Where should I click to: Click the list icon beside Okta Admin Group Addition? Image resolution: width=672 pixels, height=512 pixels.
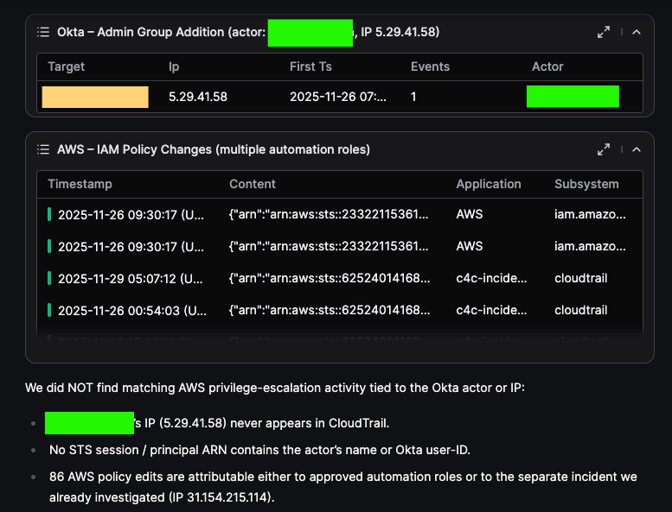[43, 32]
